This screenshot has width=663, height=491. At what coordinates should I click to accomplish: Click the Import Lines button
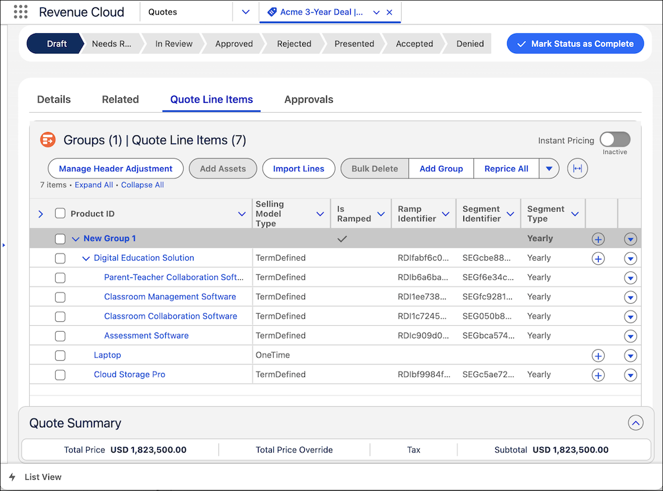point(298,169)
